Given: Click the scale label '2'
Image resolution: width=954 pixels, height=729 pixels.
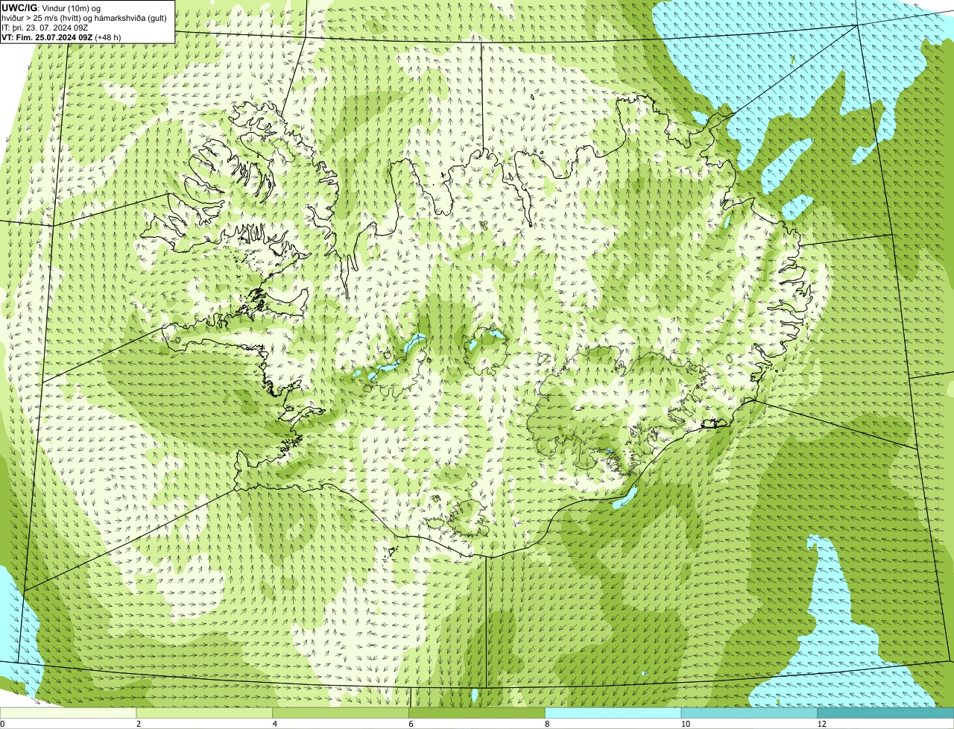Looking at the screenshot, I should tap(139, 724).
